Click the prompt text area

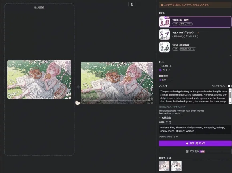point(194,96)
